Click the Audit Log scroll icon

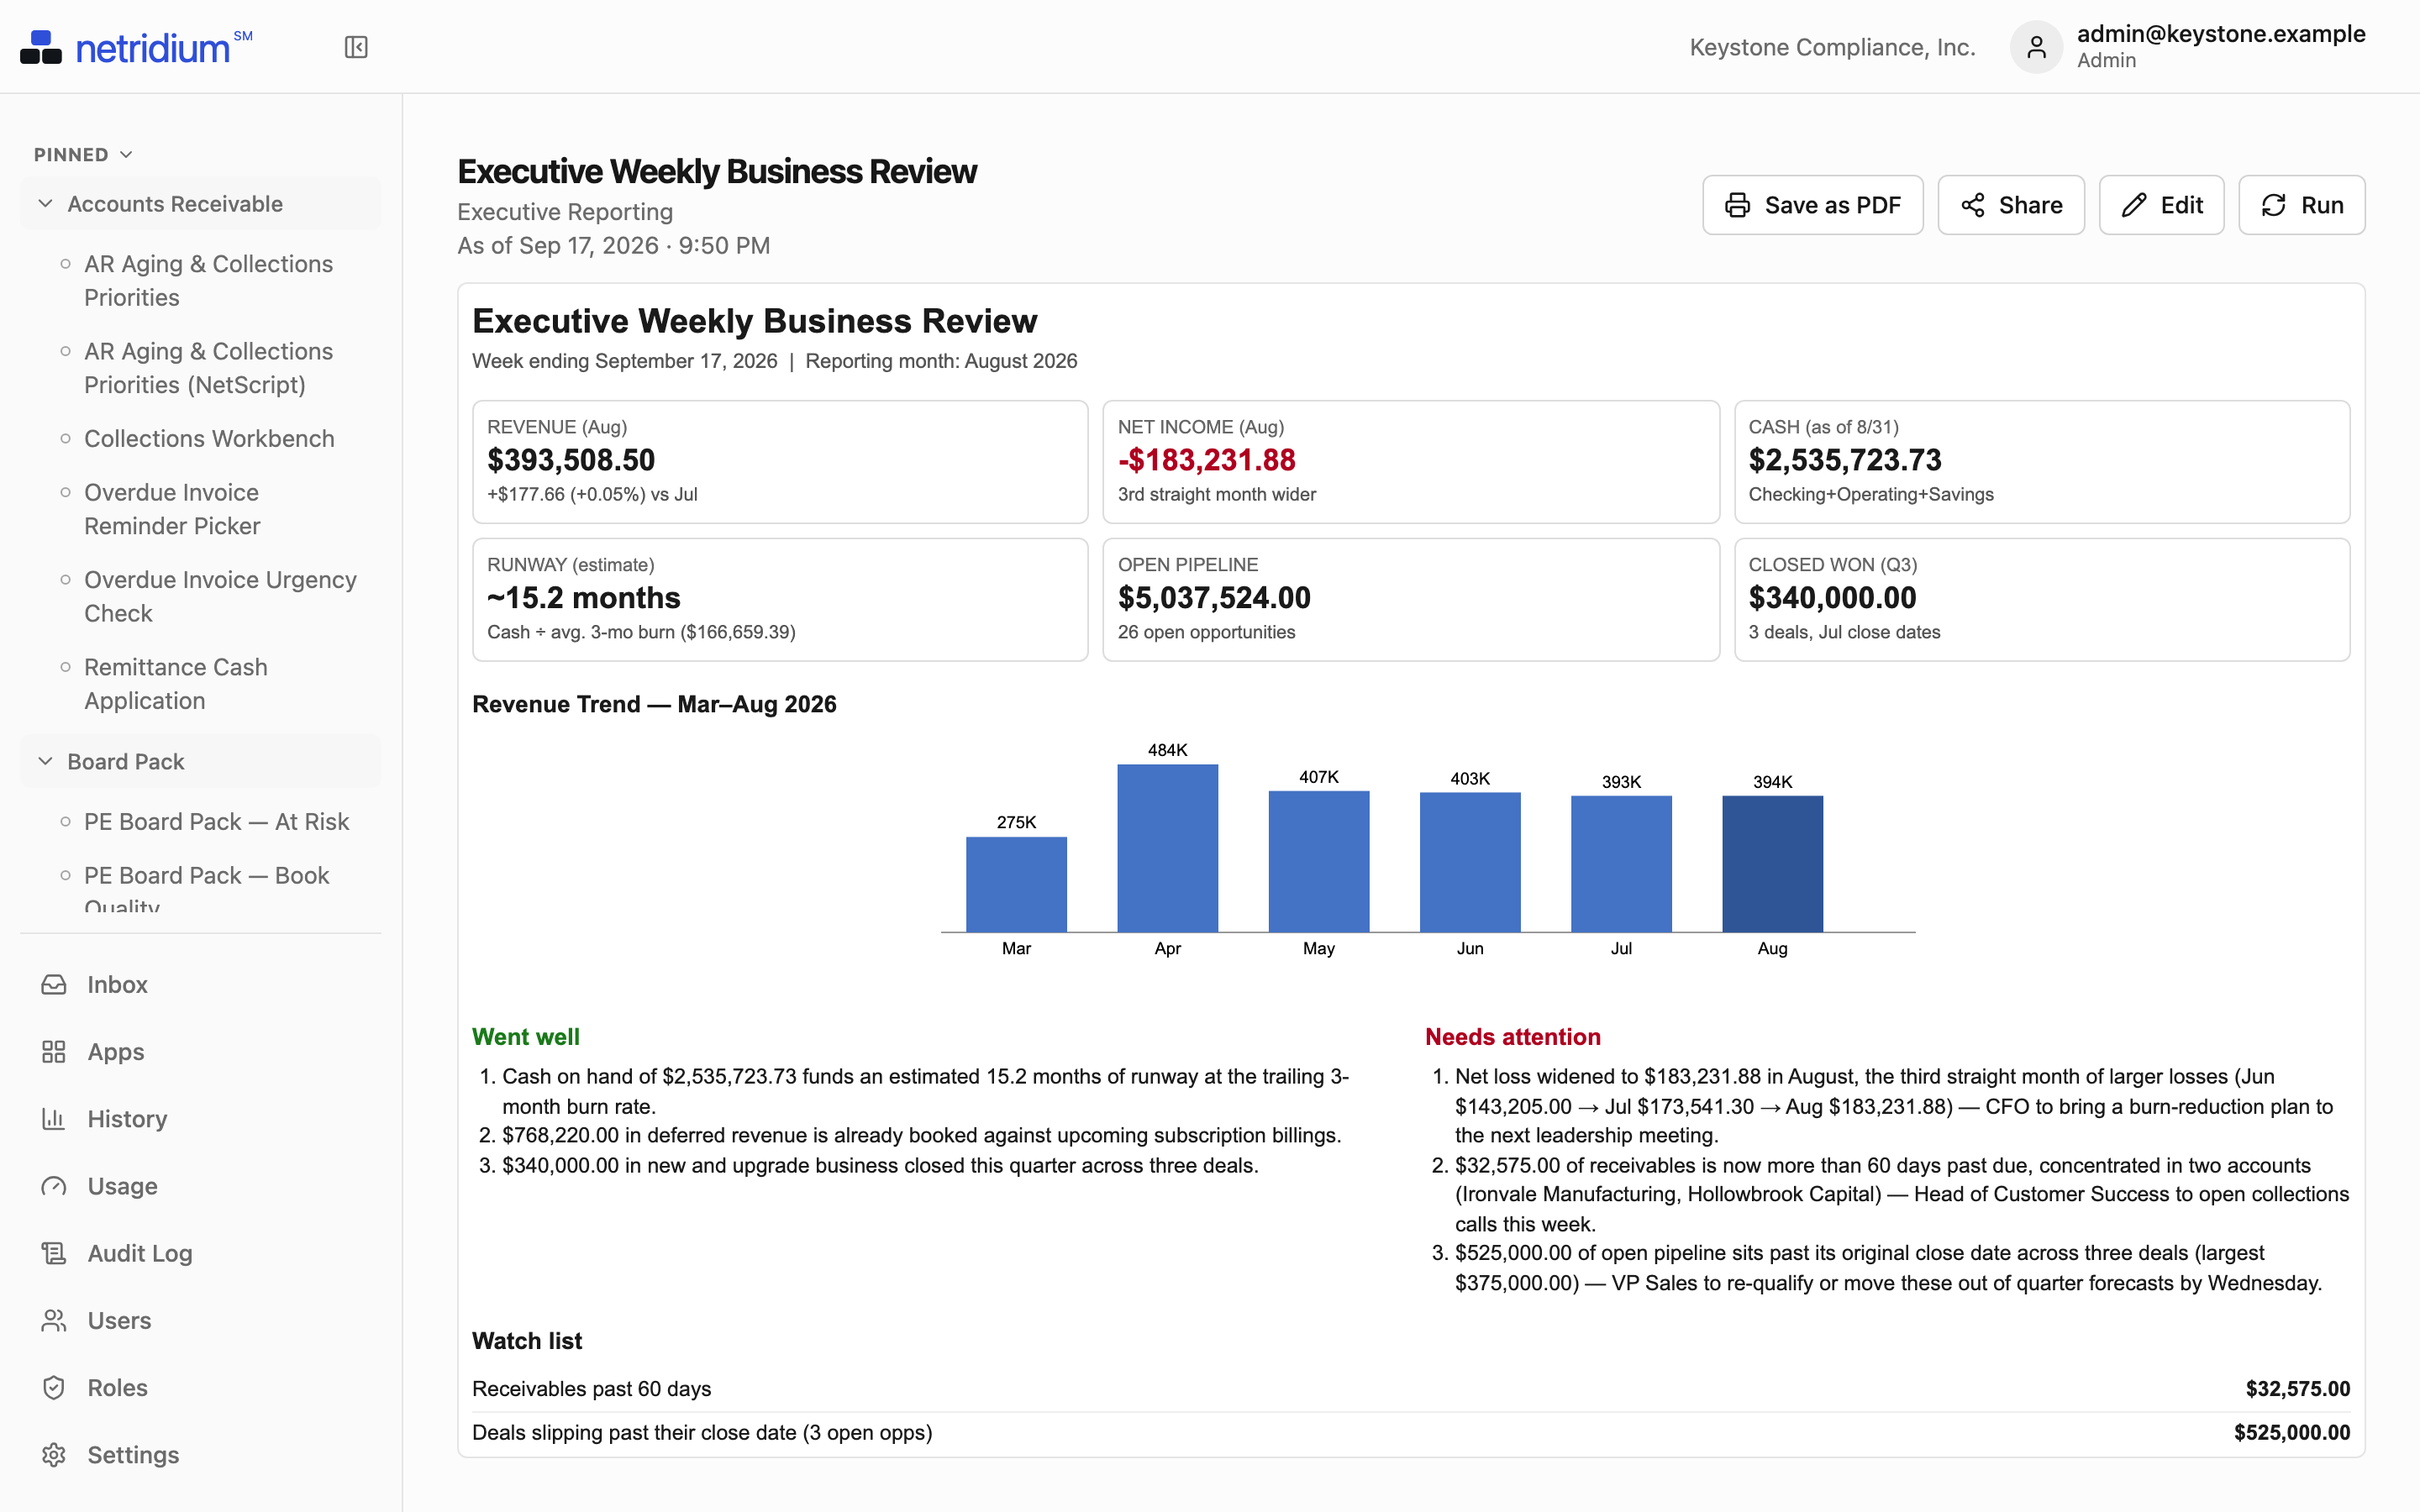[x=54, y=1253]
